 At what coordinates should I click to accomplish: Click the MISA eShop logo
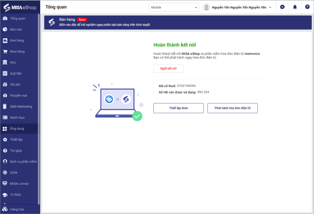tap(20, 7)
